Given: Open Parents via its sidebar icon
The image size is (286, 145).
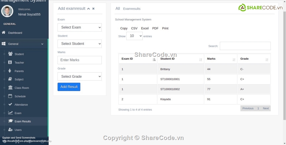Looking at the screenshot, I should 11,71.
